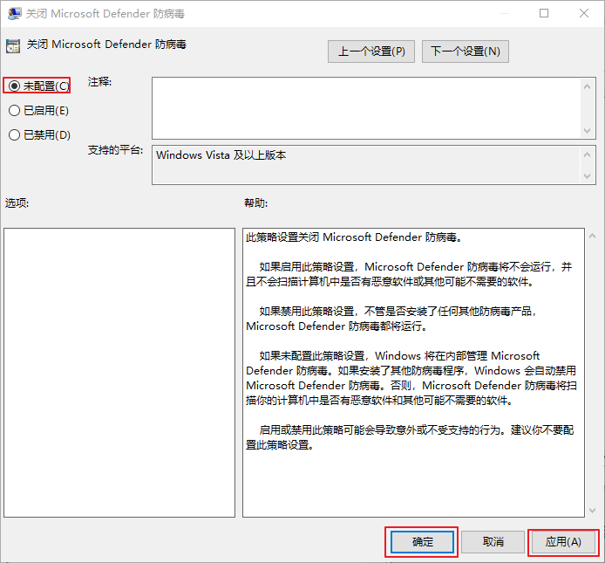
Task: Click the down arrow of comment box scrollbar
Action: (588, 131)
